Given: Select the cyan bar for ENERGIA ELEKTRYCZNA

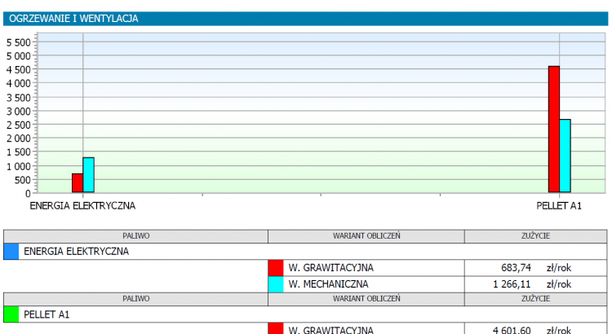Looking at the screenshot, I should coord(89,175).
